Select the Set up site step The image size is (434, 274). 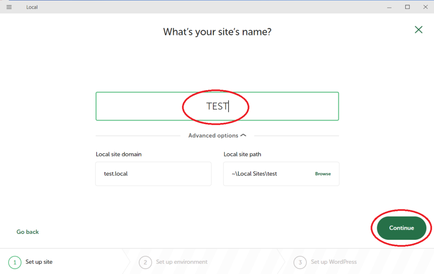point(31,262)
